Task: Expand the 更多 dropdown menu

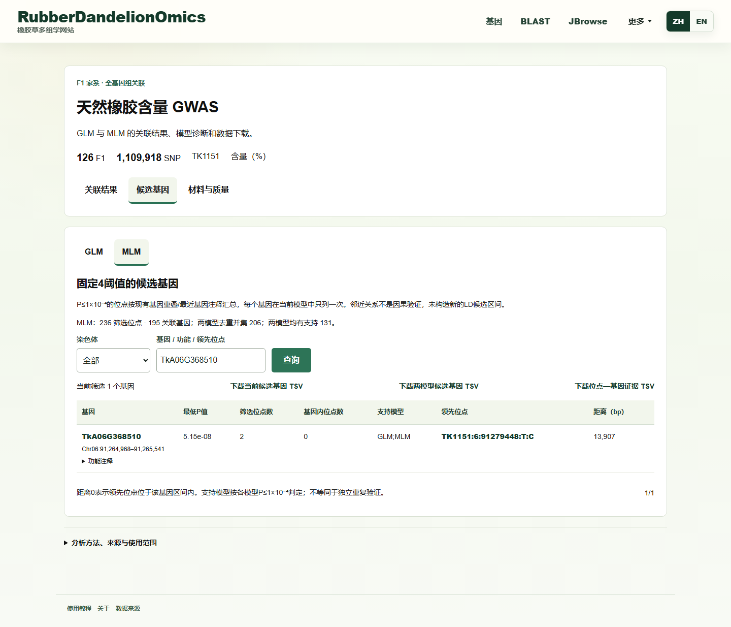Action: [640, 21]
